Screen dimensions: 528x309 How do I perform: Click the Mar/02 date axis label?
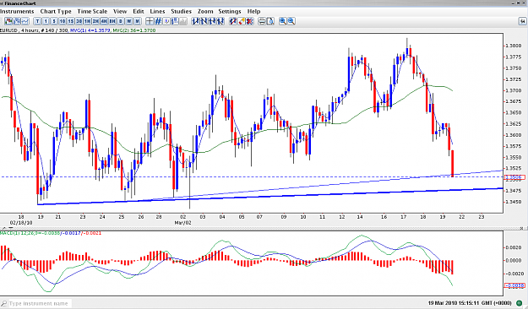(182, 223)
